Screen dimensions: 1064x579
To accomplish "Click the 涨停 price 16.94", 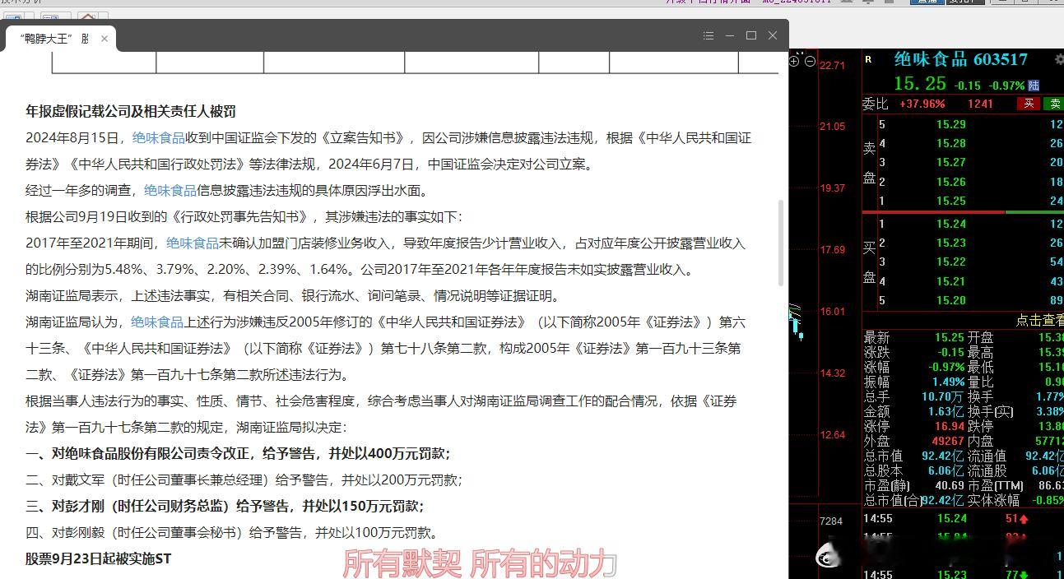I will click(950, 426).
